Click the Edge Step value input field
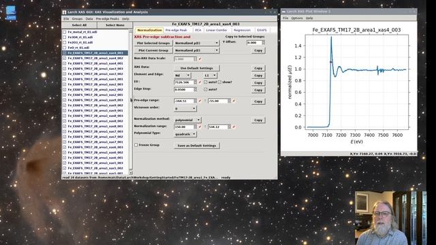436x245 pixels. point(184,89)
